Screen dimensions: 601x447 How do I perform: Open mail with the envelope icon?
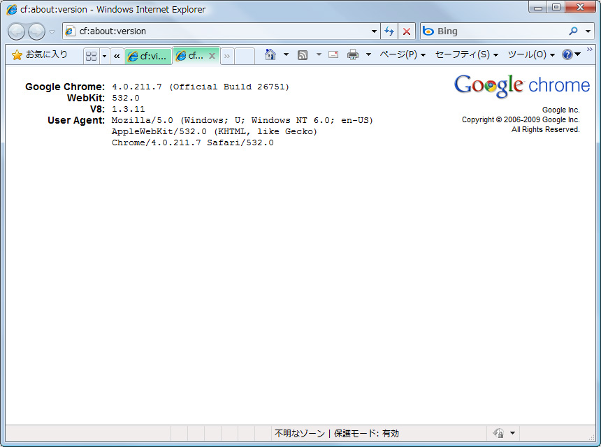(x=333, y=54)
